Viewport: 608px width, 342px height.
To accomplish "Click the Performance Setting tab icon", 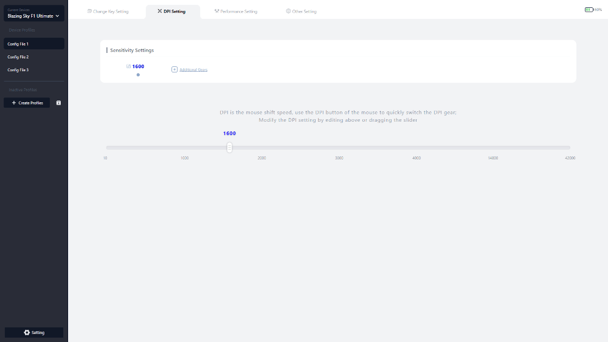I will 217,11.
